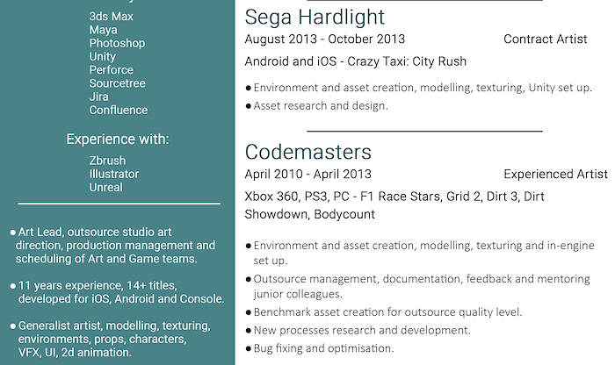Click the Crazy Taxi: City Rush line

pyautogui.click(x=355, y=61)
